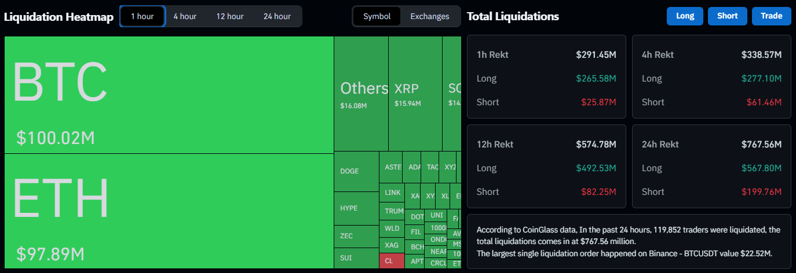Screen dimensions: 796x273
Task: Click the 4h short value $61.46M
Action: tap(764, 102)
